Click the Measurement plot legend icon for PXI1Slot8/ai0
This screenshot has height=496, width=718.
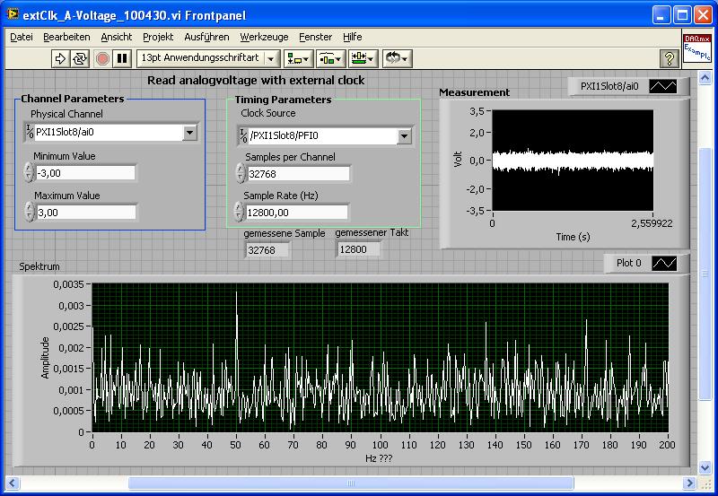pyautogui.click(x=665, y=86)
